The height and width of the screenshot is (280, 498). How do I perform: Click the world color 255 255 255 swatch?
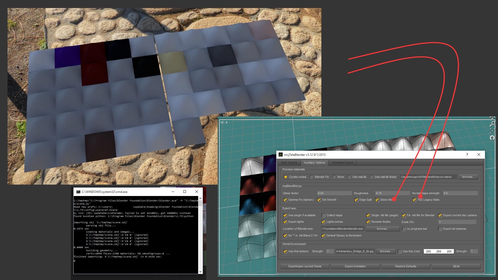(439, 251)
